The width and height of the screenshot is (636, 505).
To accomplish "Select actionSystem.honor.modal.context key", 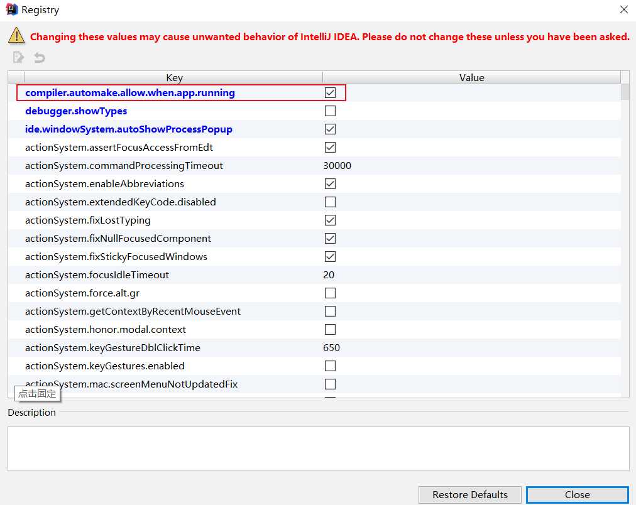I will (x=106, y=330).
